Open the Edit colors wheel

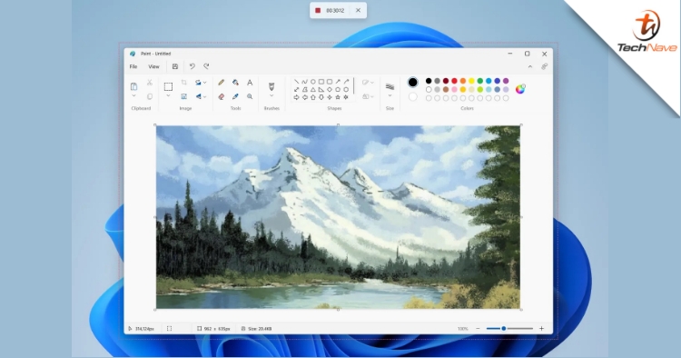pyautogui.click(x=520, y=89)
